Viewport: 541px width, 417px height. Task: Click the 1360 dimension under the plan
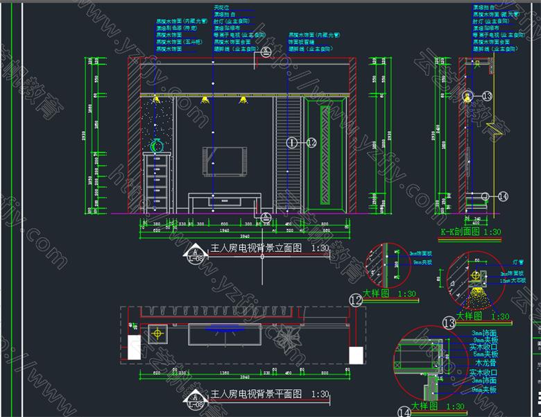click(224, 373)
